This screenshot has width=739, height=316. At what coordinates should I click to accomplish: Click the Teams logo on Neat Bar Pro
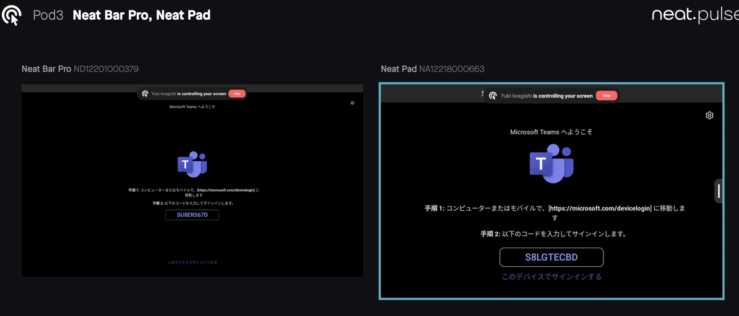point(192,163)
